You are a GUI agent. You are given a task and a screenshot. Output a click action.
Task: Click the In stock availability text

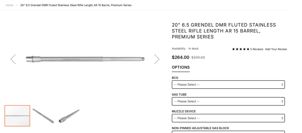pos(194,49)
